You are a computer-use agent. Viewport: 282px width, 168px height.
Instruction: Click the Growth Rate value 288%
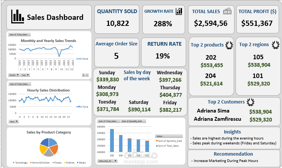coord(163,24)
